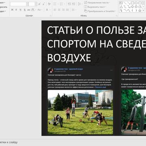Center align text
Screen dimensions: 146x146
pyautogui.click(x=59, y=10)
